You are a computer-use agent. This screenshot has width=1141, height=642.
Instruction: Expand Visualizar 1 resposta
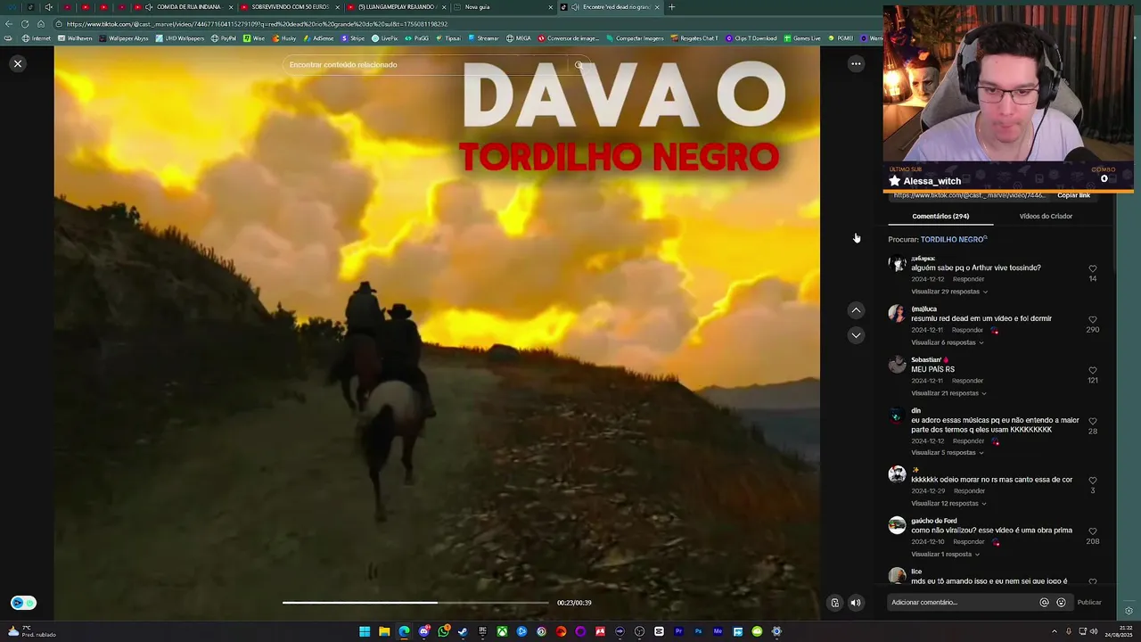945,555
